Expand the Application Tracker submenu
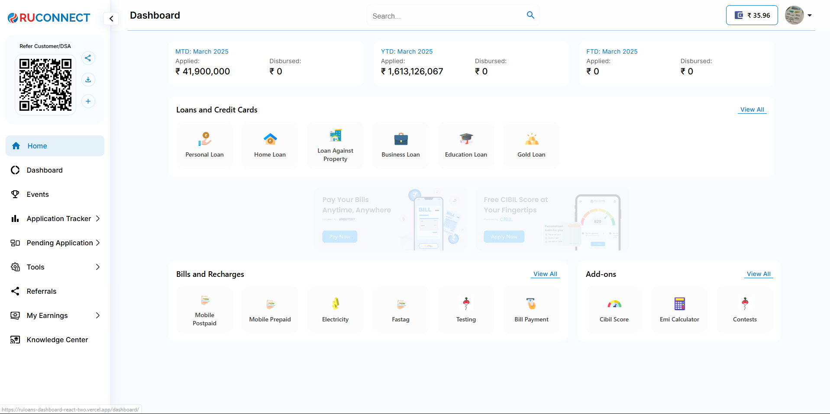Screen dimensions: 830x414 pyautogui.click(x=55, y=218)
